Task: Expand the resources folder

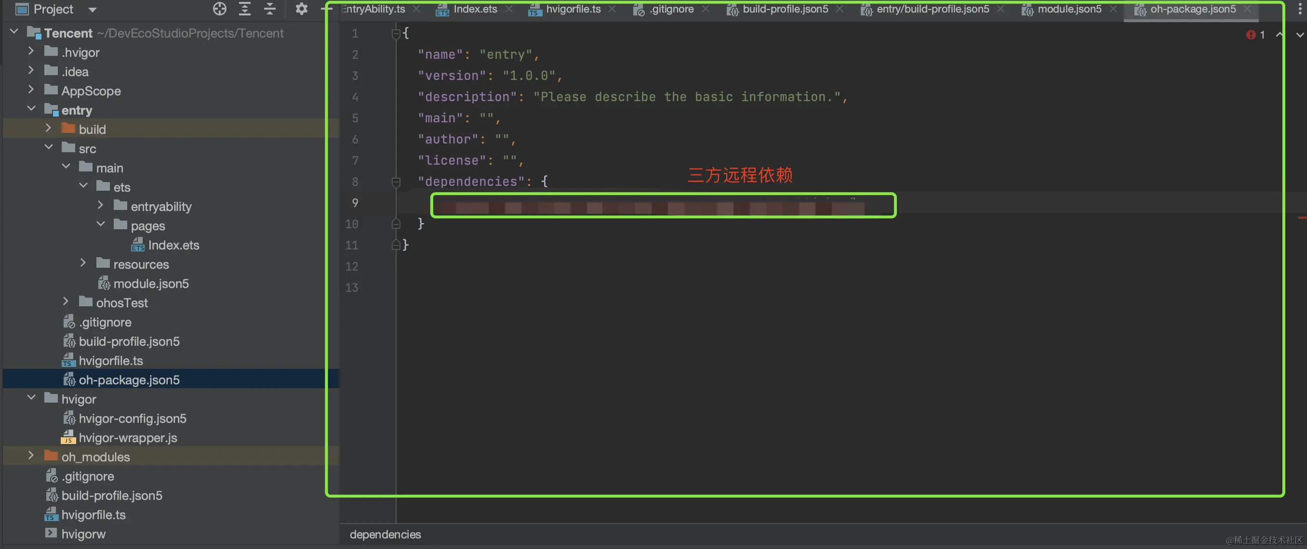Action: click(83, 263)
